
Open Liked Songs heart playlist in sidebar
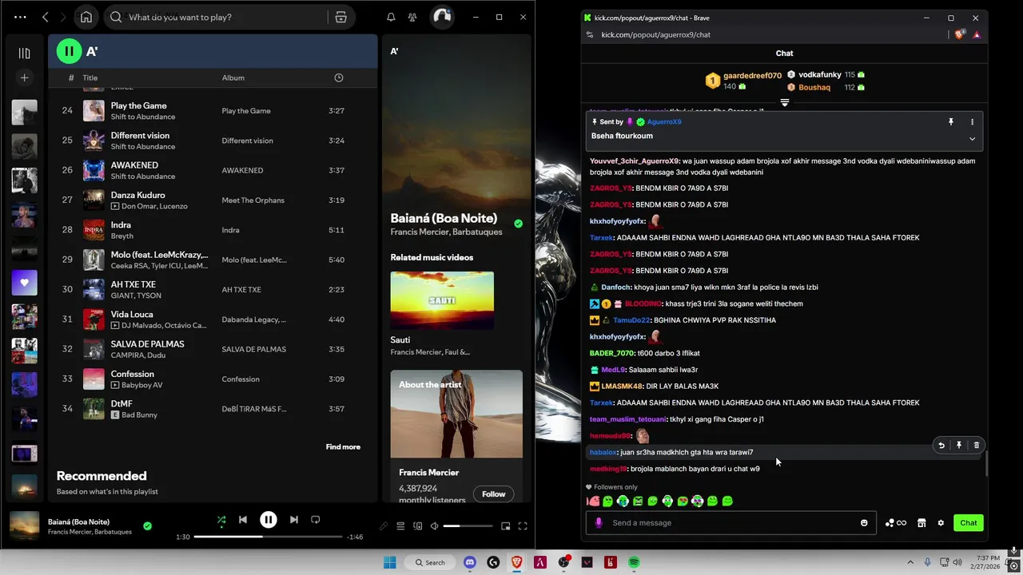pyautogui.click(x=25, y=283)
